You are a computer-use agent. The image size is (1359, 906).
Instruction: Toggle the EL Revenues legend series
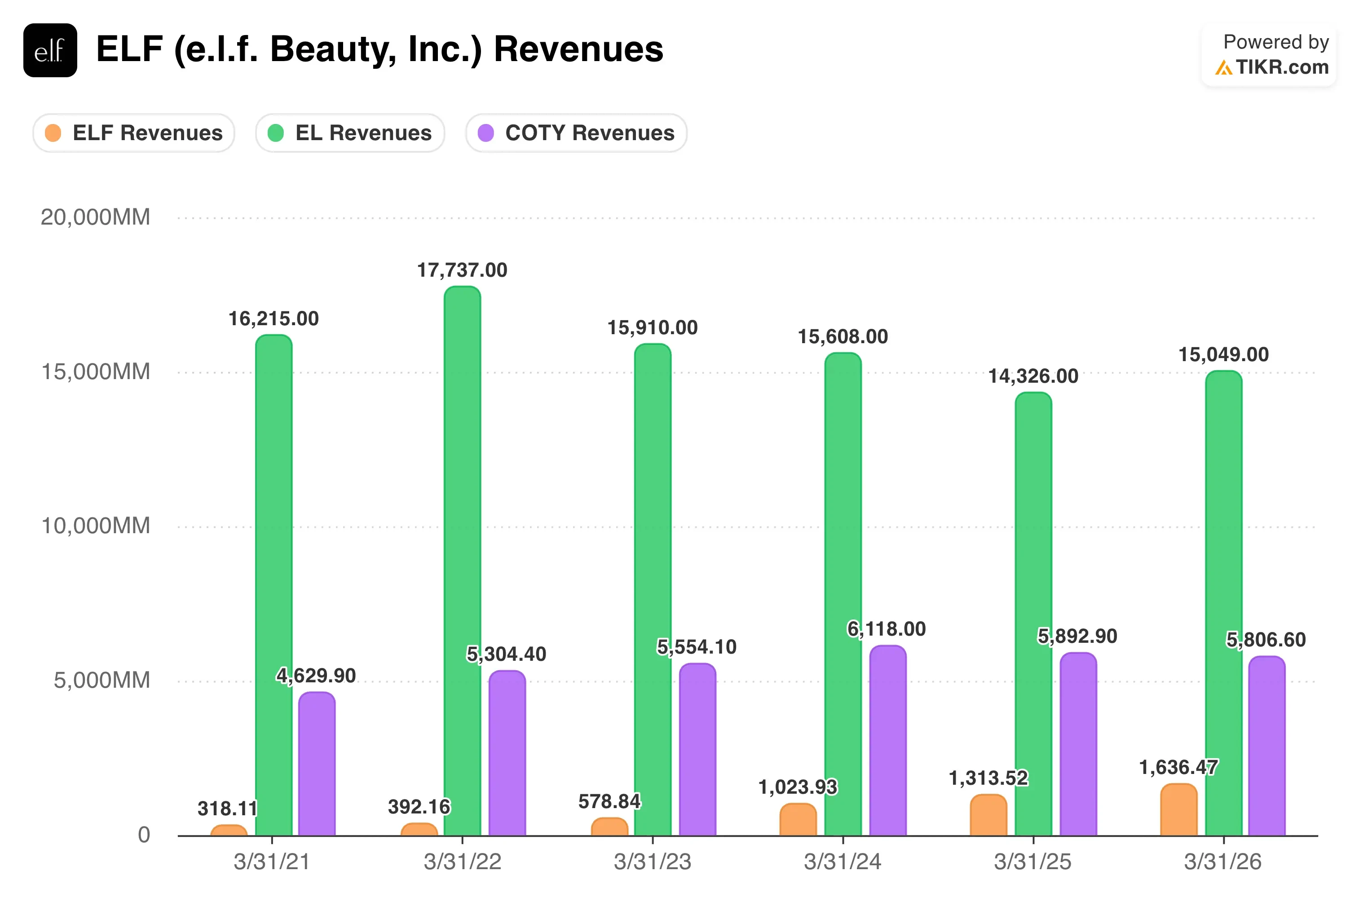[x=350, y=133]
